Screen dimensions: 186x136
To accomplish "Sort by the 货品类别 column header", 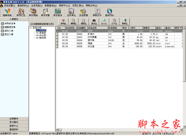I will (x=71, y=28).
